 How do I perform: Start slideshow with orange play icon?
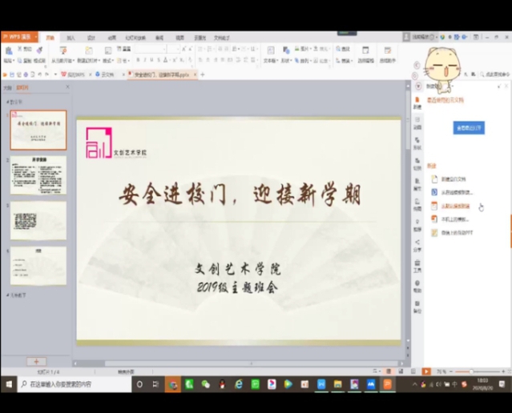point(426,371)
